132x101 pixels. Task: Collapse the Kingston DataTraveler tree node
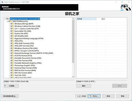(5, 19)
